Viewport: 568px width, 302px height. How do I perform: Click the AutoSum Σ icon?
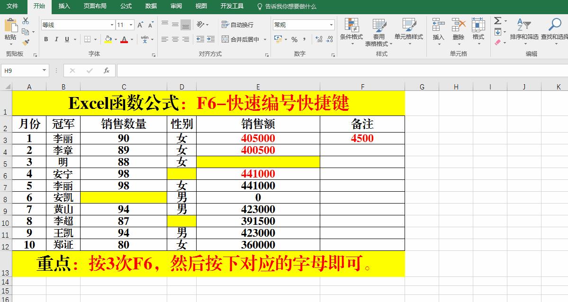coord(498,21)
